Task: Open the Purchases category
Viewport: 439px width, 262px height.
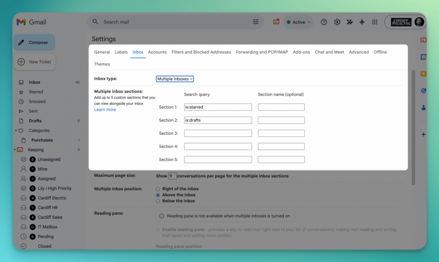Action: pyautogui.click(x=42, y=140)
